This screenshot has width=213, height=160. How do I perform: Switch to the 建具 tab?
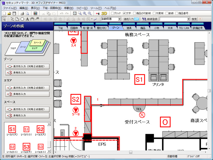(x=129, y=28)
